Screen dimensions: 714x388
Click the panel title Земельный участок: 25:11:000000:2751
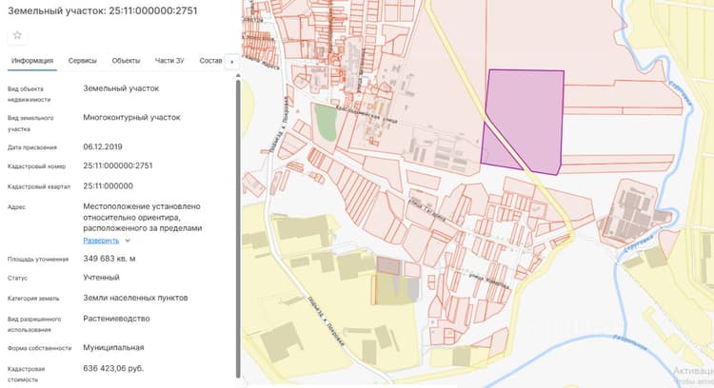point(103,10)
